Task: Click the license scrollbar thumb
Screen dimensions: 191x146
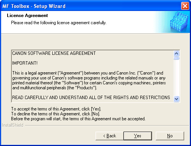Action: (177, 58)
